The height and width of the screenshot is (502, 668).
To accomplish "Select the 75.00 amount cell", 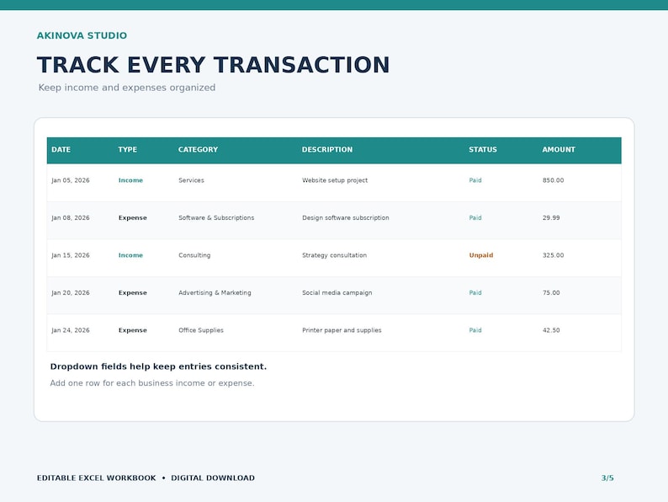I will [x=551, y=293].
